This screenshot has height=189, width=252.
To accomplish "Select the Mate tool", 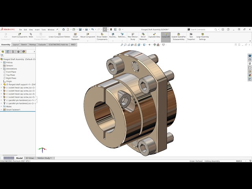I will pyautogui.click(x=31, y=35).
